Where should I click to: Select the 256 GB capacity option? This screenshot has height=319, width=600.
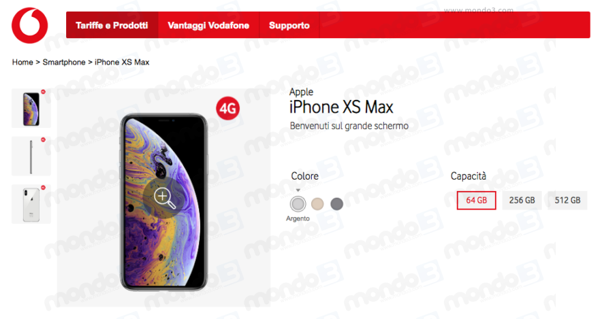click(x=522, y=200)
